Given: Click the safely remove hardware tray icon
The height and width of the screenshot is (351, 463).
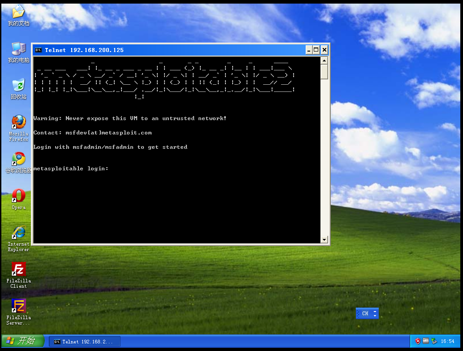Looking at the screenshot, I should coord(434,341).
